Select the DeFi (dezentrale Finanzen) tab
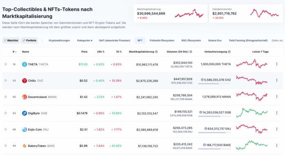The image size is (285, 155). pos(115,40)
